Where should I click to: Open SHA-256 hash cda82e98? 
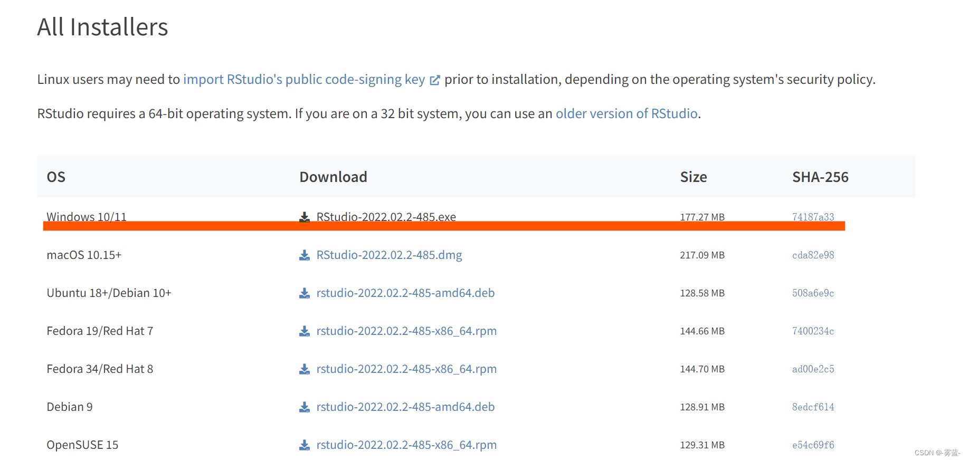click(x=813, y=255)
